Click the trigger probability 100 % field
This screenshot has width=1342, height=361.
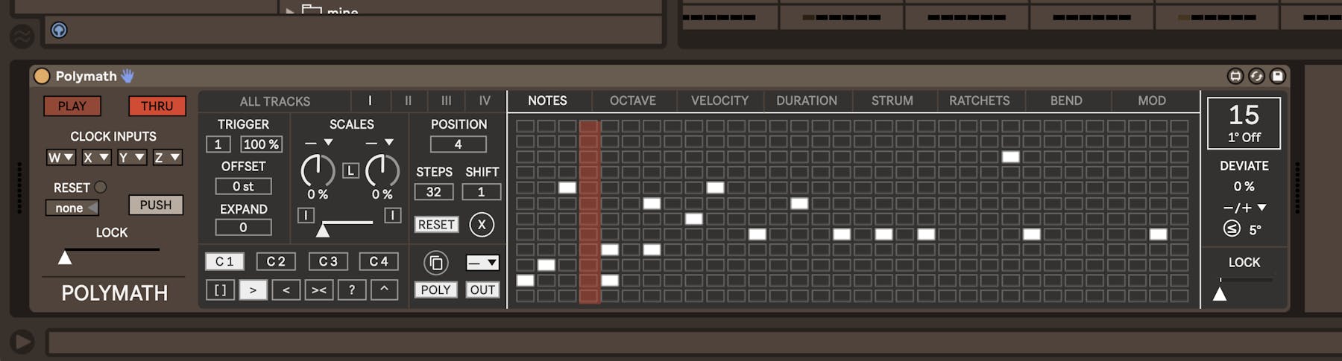point(261,144)
